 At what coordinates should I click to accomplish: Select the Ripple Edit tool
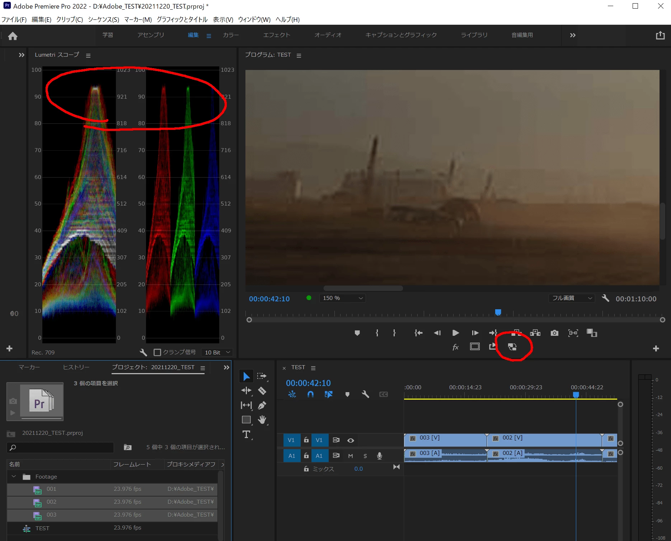coord(246,391)
